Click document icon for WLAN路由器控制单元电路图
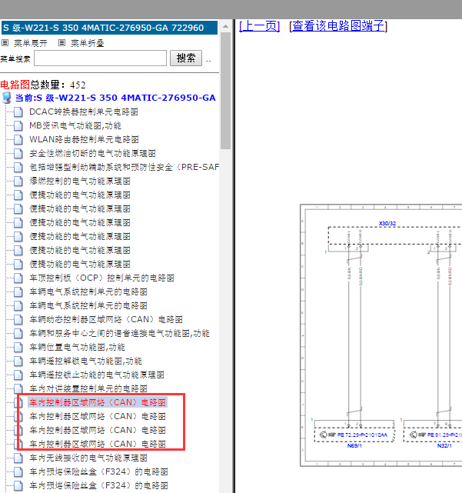 click(x=18, y=140)
